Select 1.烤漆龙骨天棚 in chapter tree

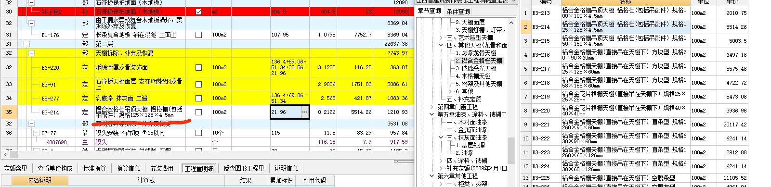coord(476,53)
